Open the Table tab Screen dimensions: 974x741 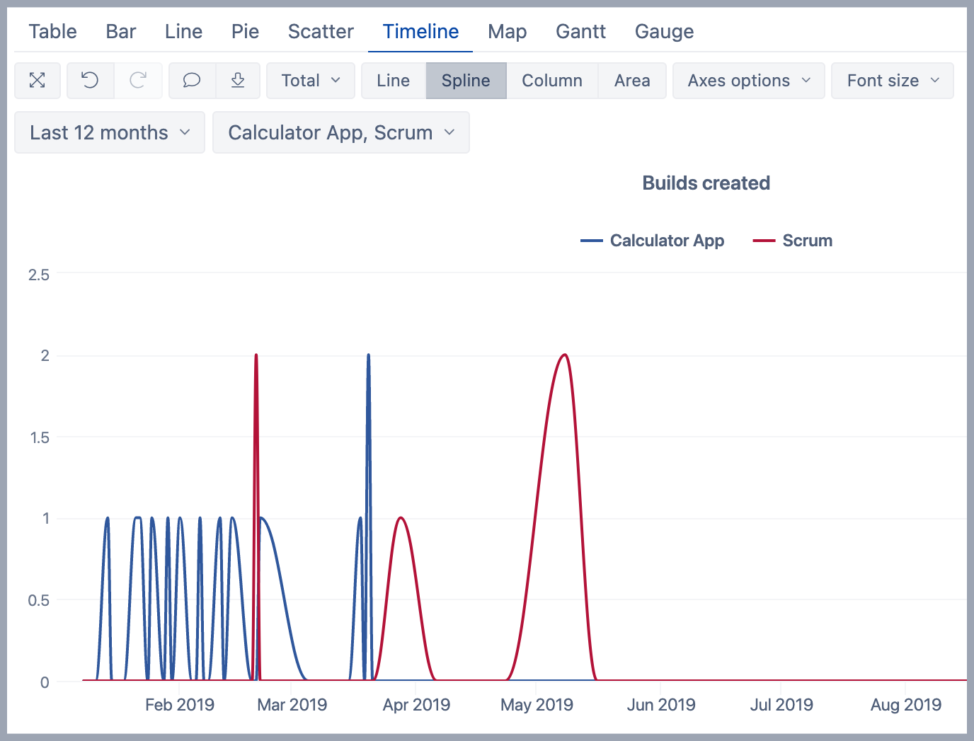pos(53,31)
